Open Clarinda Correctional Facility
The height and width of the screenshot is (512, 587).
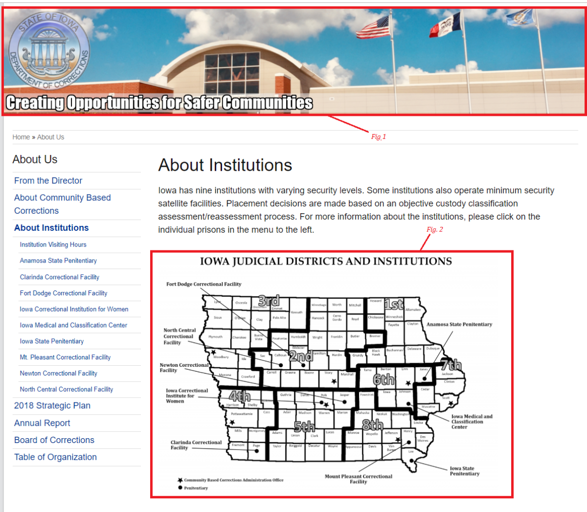click(x=59, y=277)
